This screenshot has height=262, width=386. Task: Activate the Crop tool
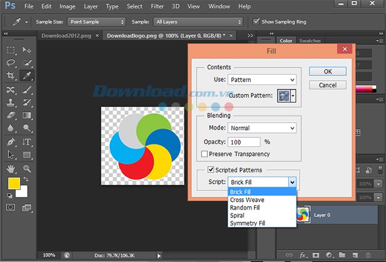coord(10,76)
